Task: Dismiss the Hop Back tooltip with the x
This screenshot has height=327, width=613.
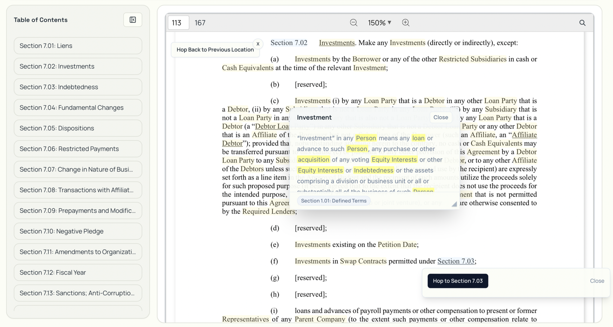Action: point(258,44)
